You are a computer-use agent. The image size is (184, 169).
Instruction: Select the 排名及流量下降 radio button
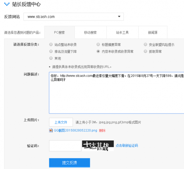click(x=51, y=51)
